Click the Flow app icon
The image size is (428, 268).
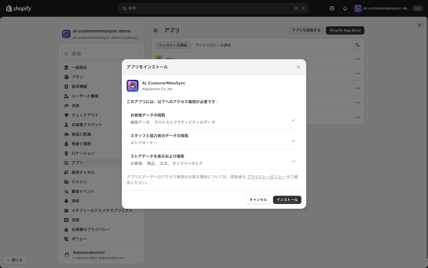click(159, 58)
